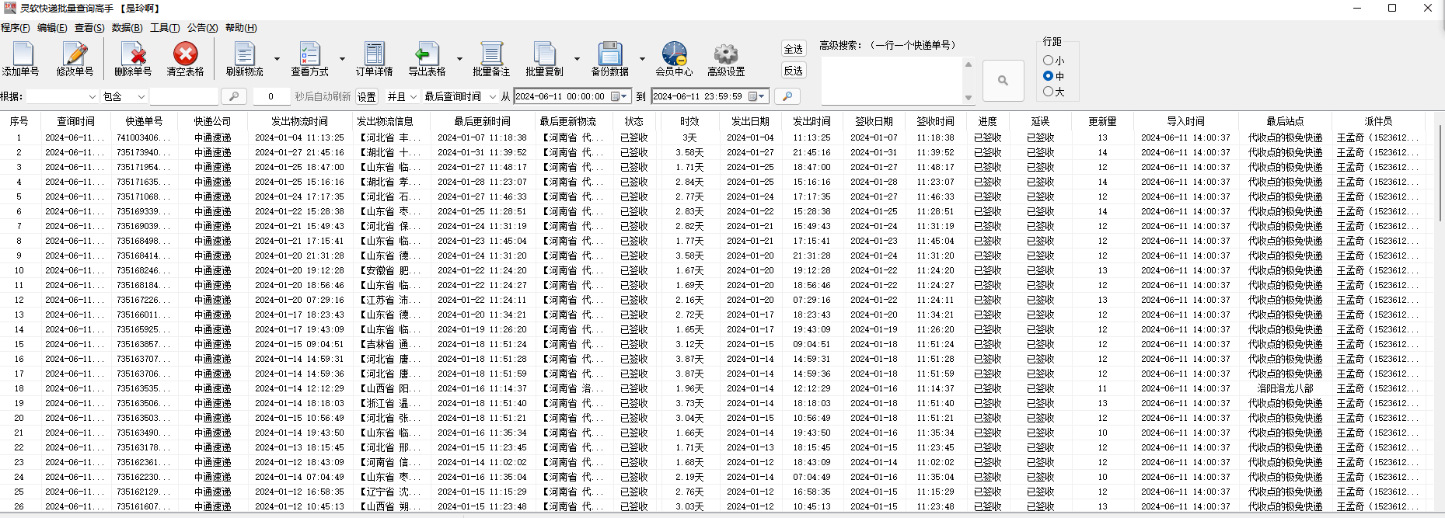Image resolution: width=1445 pixels, height=518 pixels.
Task: Open the 帮助 menu
Action: (x=241, y=28)
